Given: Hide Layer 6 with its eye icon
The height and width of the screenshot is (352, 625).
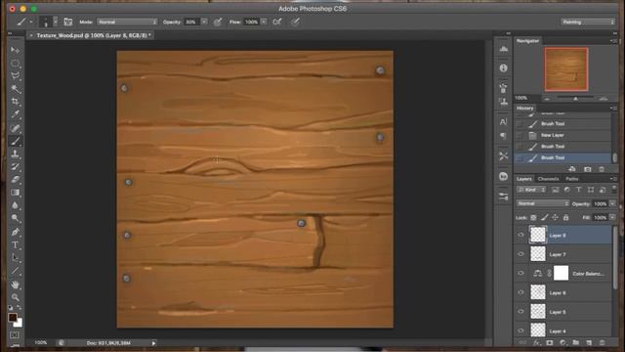Looking at the screenshot, I should point(521,292).
